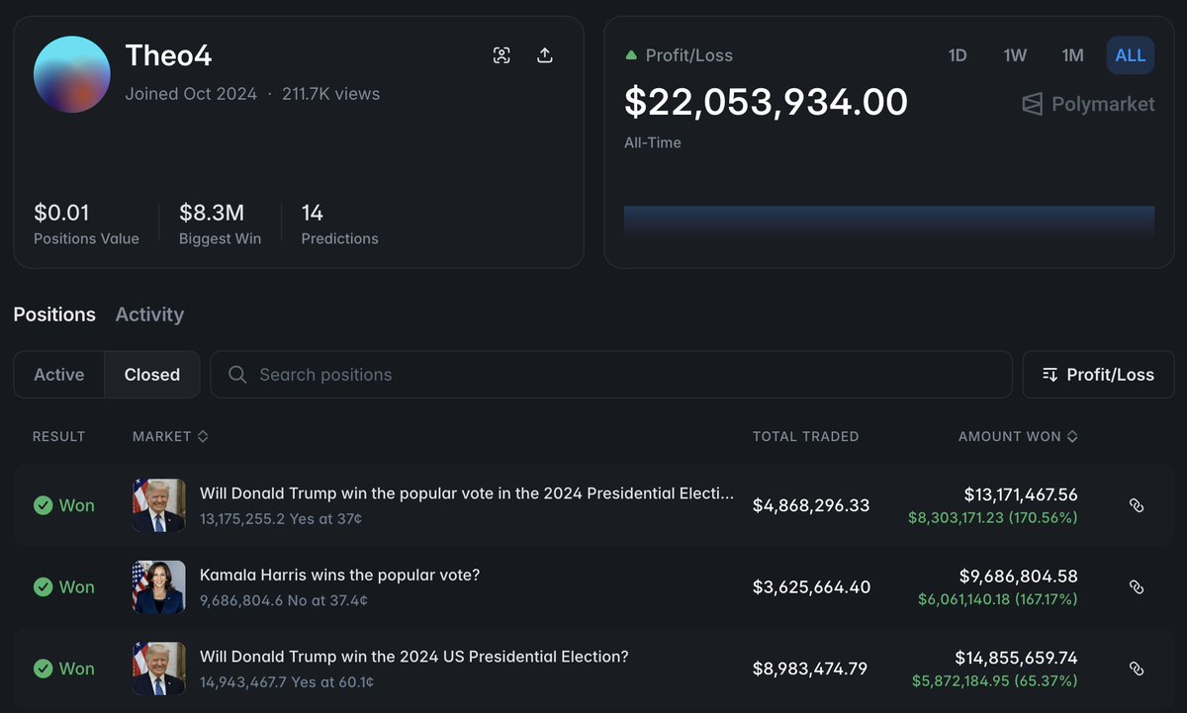Switch to Active positions filter

(x=59, y=375)
